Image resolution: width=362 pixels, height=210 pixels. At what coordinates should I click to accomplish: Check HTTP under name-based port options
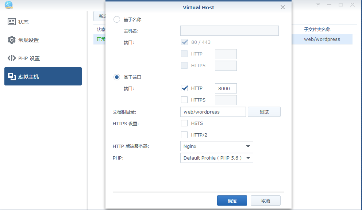pos(184,54)
